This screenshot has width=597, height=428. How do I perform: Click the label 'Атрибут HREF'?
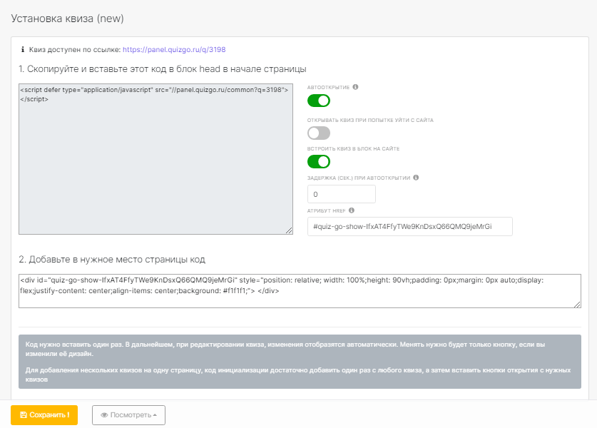coord(326,210)
